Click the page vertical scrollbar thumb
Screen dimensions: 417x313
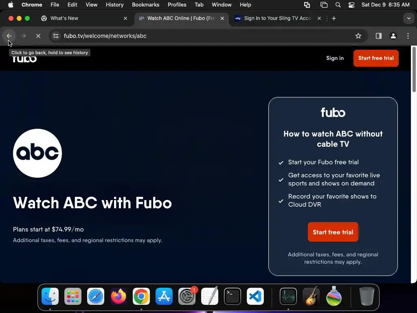414,70
